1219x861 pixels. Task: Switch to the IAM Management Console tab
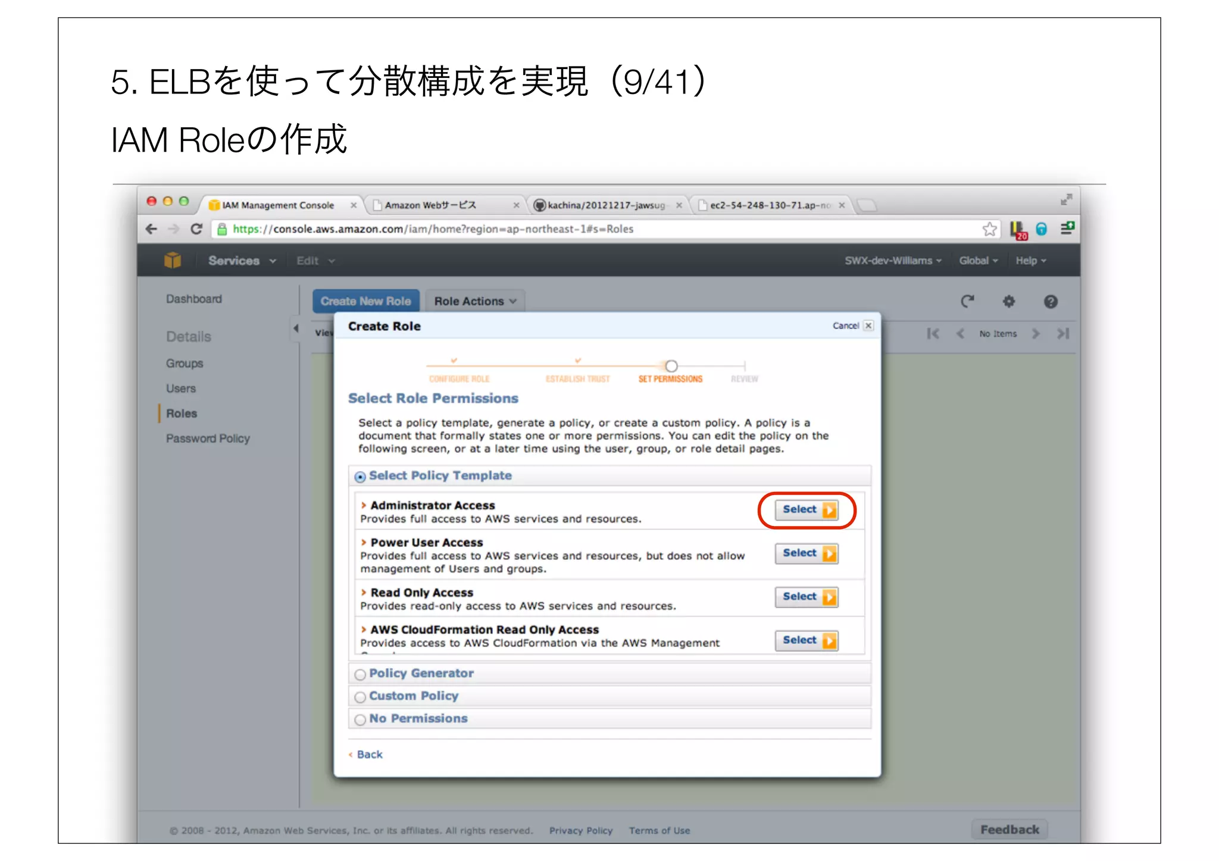(x=278, y=205)
